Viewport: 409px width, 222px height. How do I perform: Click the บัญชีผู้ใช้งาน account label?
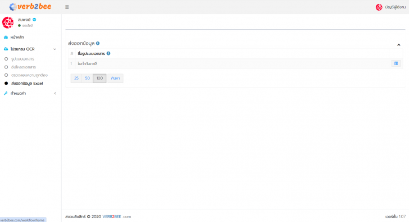point(395,7)
